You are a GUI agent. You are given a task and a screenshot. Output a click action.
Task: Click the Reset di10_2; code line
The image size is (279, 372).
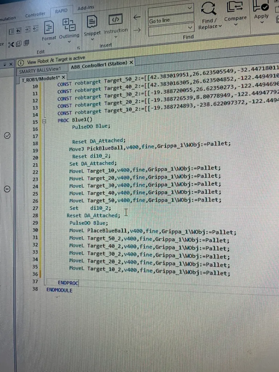tap(92, 156)
